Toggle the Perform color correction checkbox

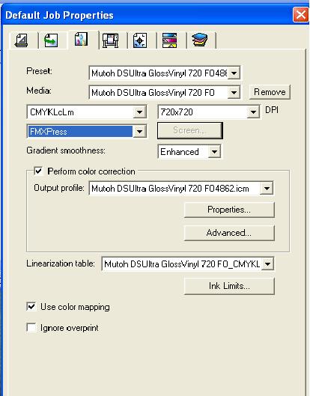tap(38, 171)
